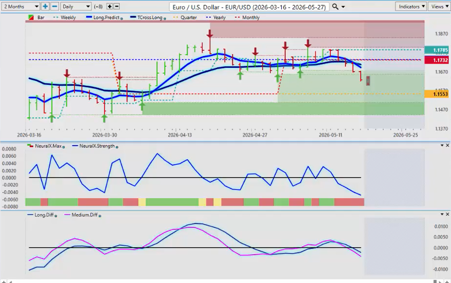The width and height of the screenshot is (451, 283).
Task: Select the Weekly legend entry
Action: [65, 17]
